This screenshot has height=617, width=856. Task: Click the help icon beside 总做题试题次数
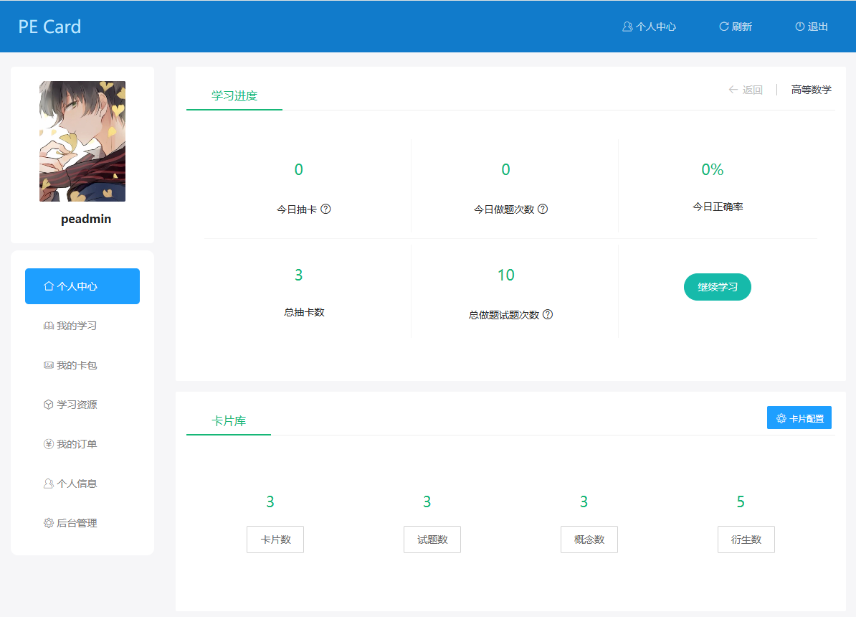[x=548, y=314]
